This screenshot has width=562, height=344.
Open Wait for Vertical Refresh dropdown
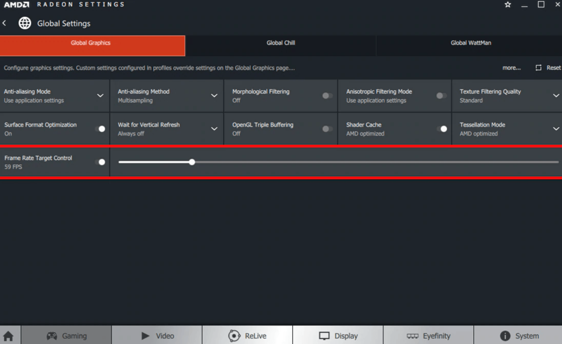[x=214, y=129]
